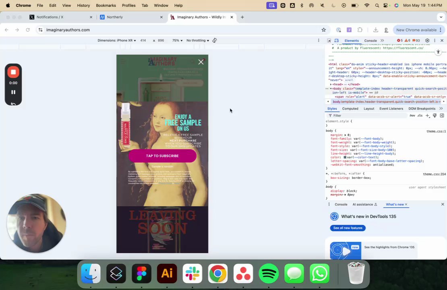Toggle the computed styles sidebar icon
Screen dimensions: 447x290
[442, 116]
